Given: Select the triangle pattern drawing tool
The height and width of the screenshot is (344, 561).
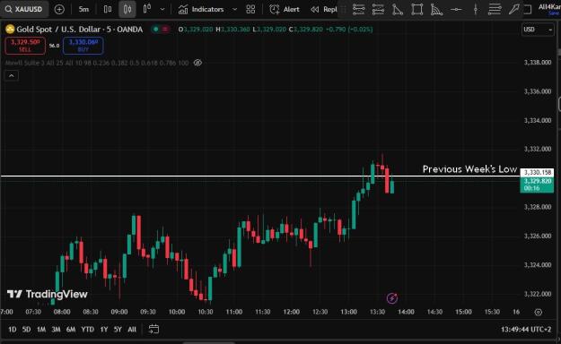Looking at the screenshot, I should pyautogui.click(x=398, y=9).
